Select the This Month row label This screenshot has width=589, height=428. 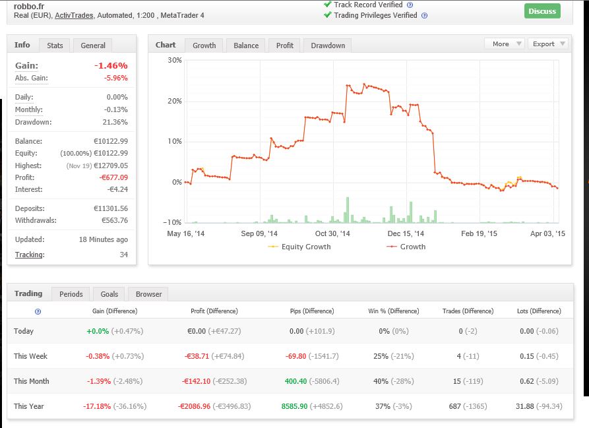pos(32,381)
